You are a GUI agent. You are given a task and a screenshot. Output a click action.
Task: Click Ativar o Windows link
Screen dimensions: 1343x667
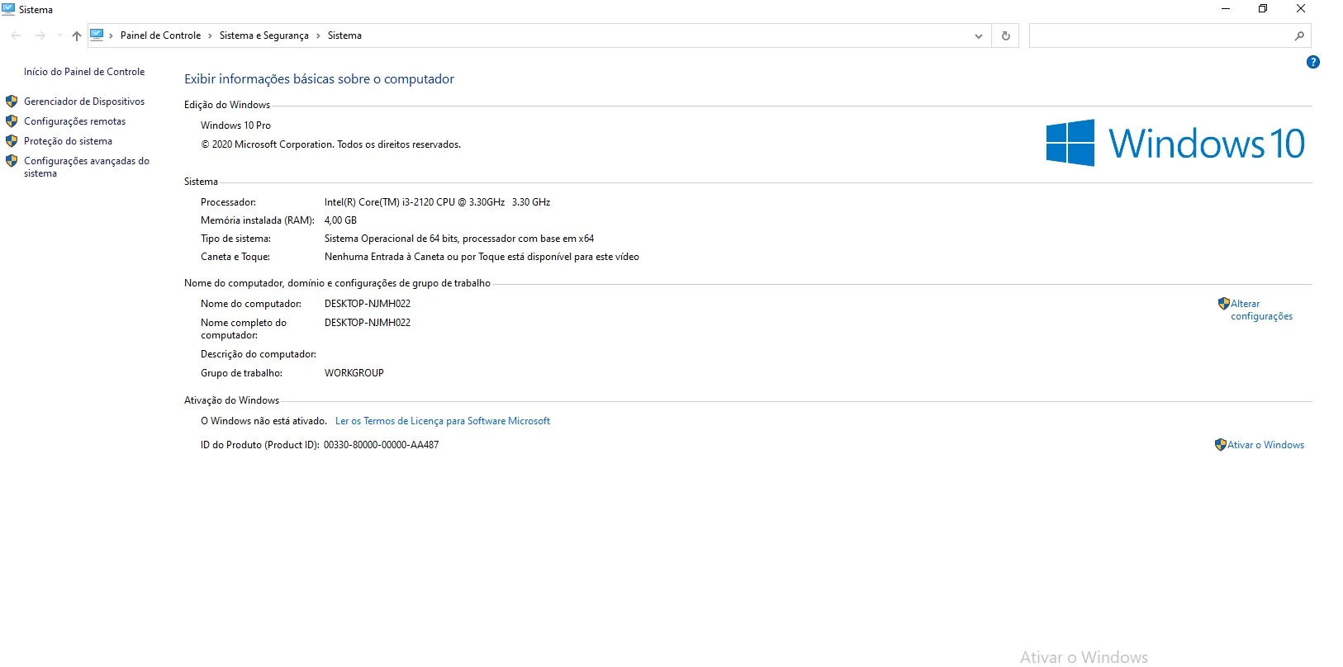point(1266,445)
